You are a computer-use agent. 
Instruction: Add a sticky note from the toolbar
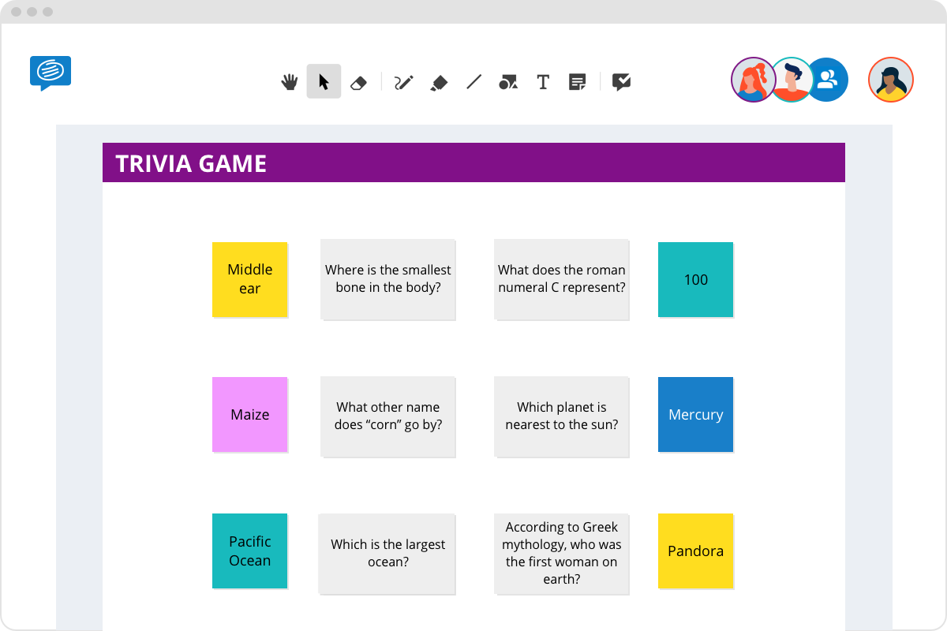[x=577, y=82]
